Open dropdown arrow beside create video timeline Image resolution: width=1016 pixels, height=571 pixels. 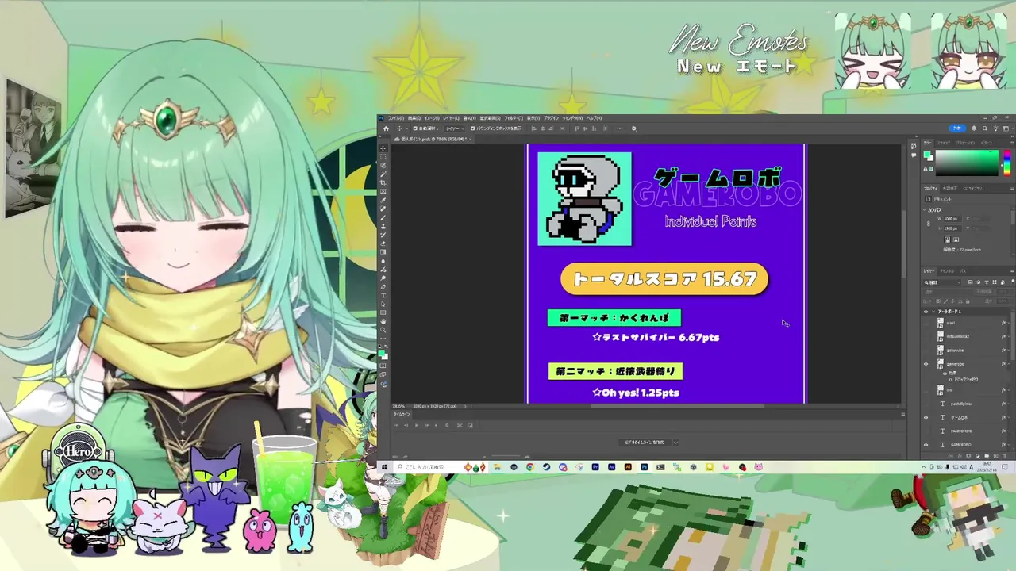[675, 442]
